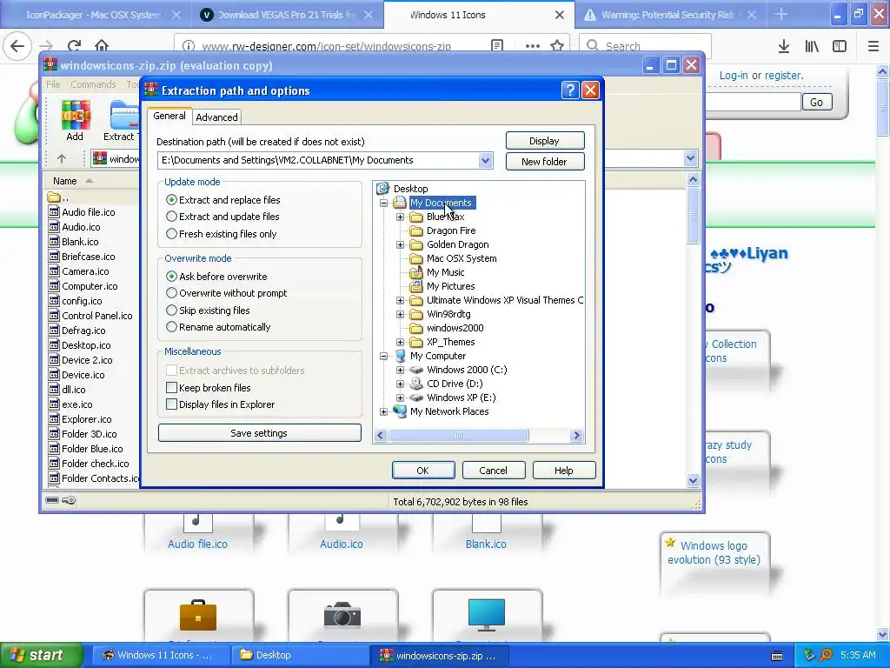Select the Windows 2000 (C:) drive icon
Image resolution: width=890 pixels, height=668 pixels.
416,370
